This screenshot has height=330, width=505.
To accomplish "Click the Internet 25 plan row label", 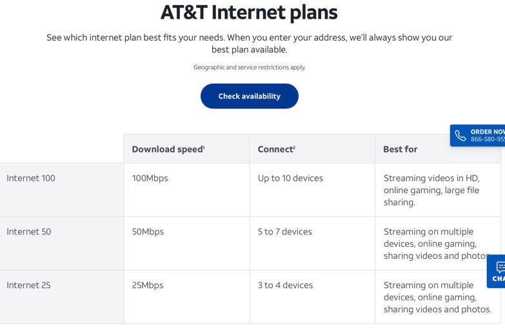I will [28, 285].
